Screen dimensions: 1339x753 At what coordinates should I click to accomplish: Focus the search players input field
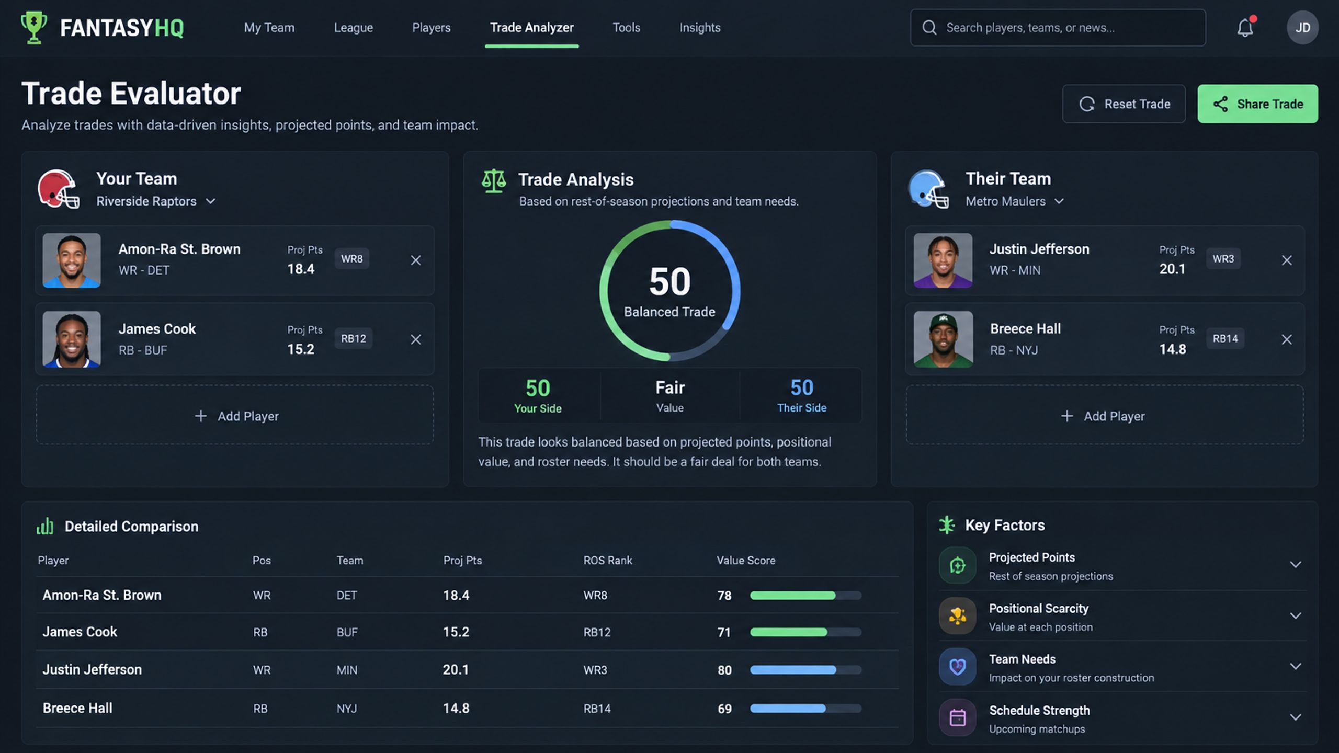[x=1058, y=28]
